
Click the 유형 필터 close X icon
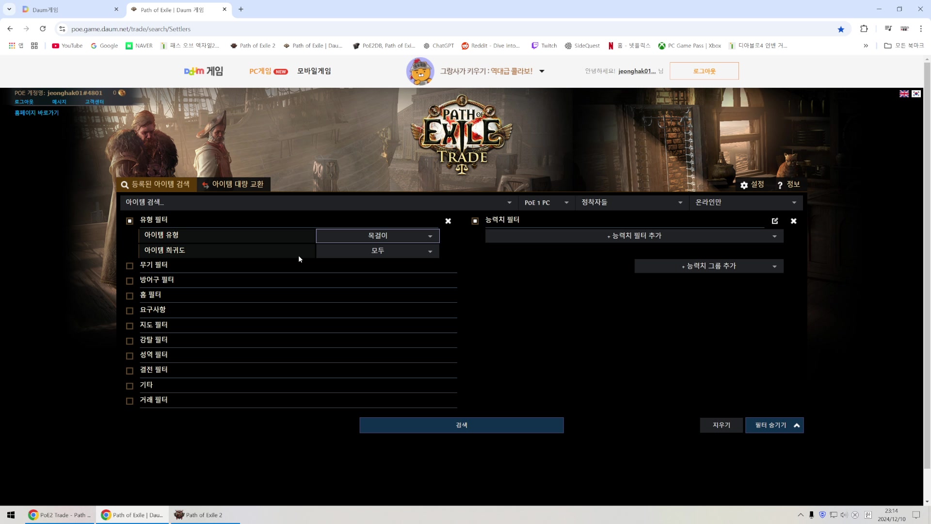[x=448, y=221]
